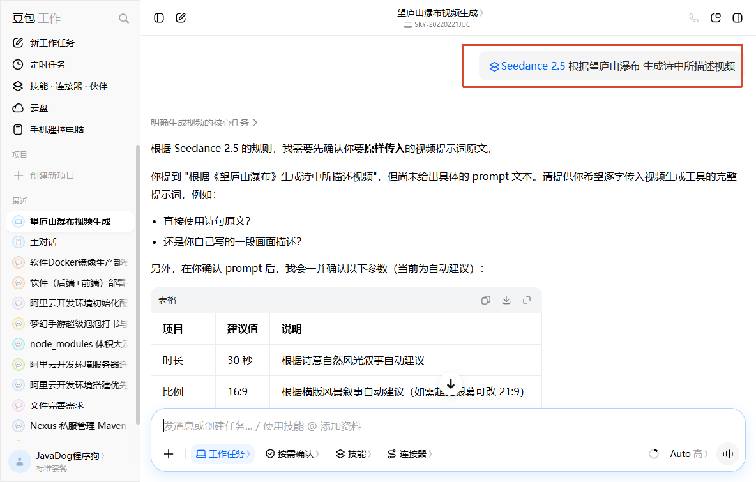Open Auto 高 model selector
The height and width of the screenshot is (482, 756).
pyautogui.click(x=689, y=454)
